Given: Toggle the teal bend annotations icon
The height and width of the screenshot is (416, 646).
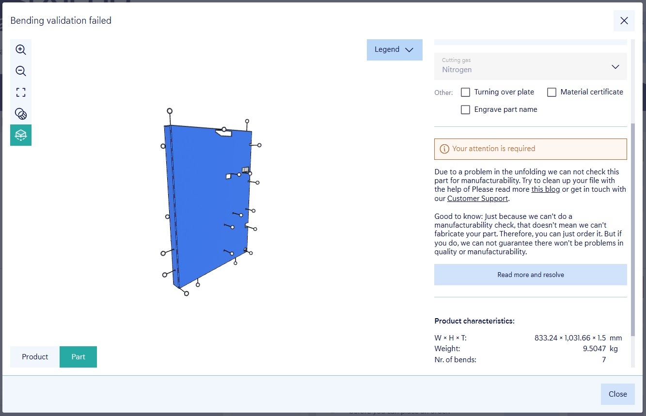Looking at the screenshot, I should (x=21, y=135).
